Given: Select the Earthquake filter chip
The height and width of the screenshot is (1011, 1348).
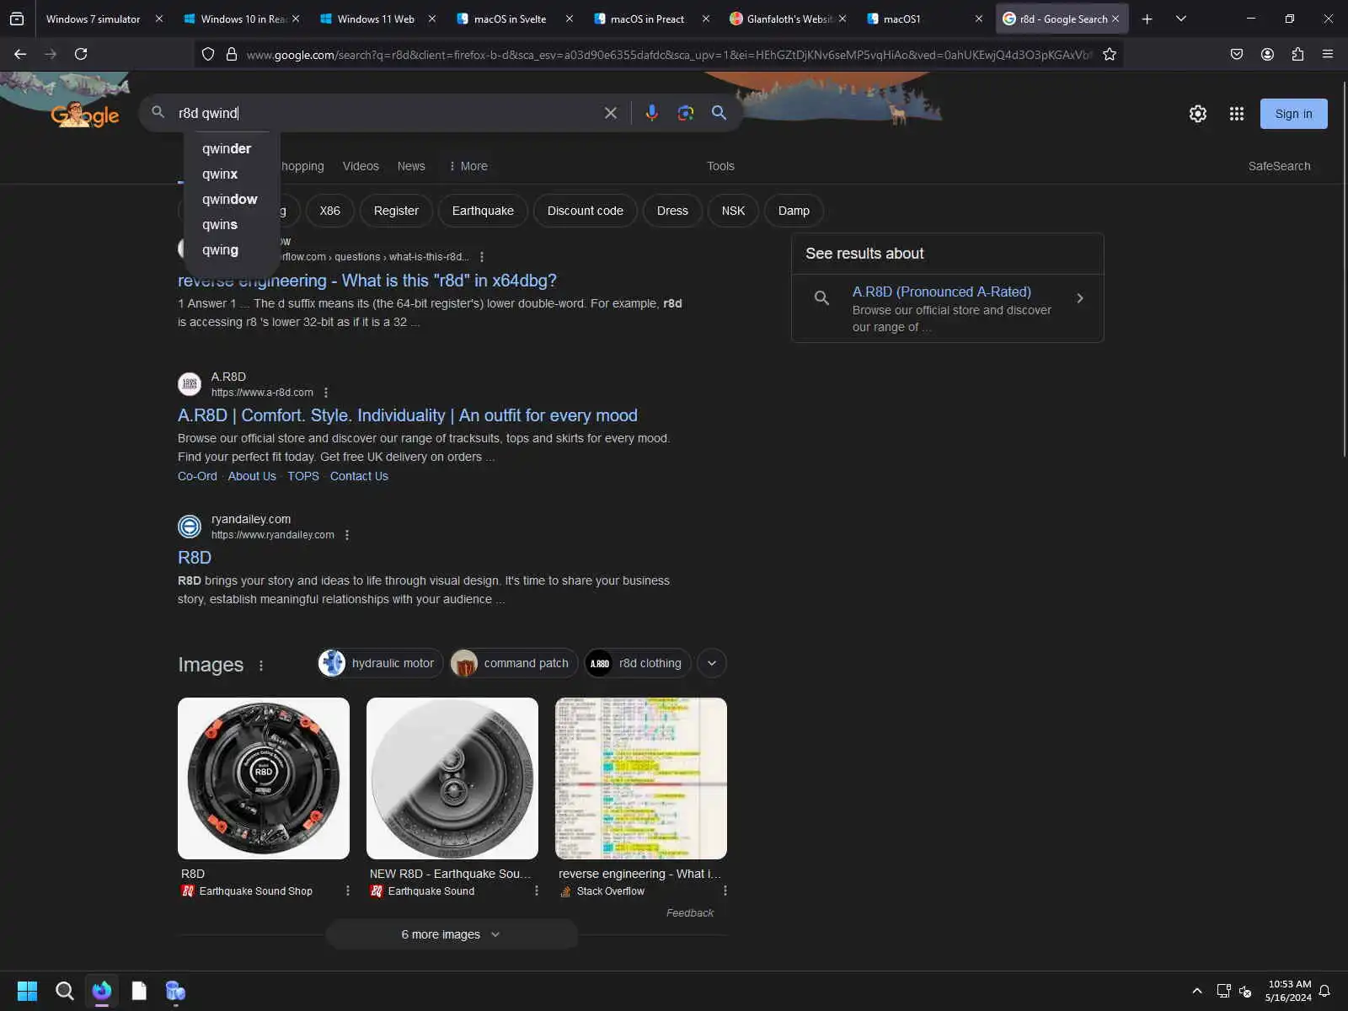Looking at the screenshot, I should 483,211.
